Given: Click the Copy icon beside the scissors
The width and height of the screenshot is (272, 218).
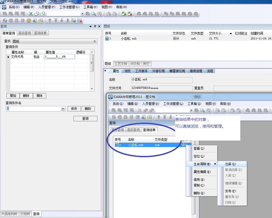Looking at the screenshot, I should pos(37,14).
